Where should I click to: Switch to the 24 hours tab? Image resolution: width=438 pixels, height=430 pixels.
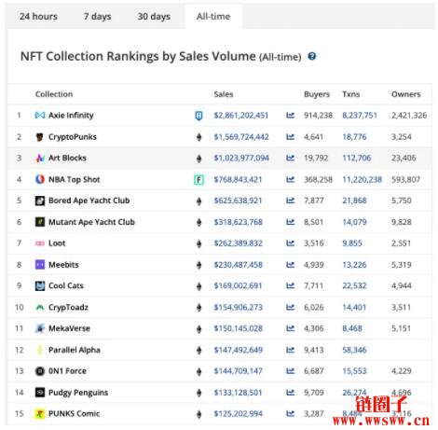pos(38,17)
